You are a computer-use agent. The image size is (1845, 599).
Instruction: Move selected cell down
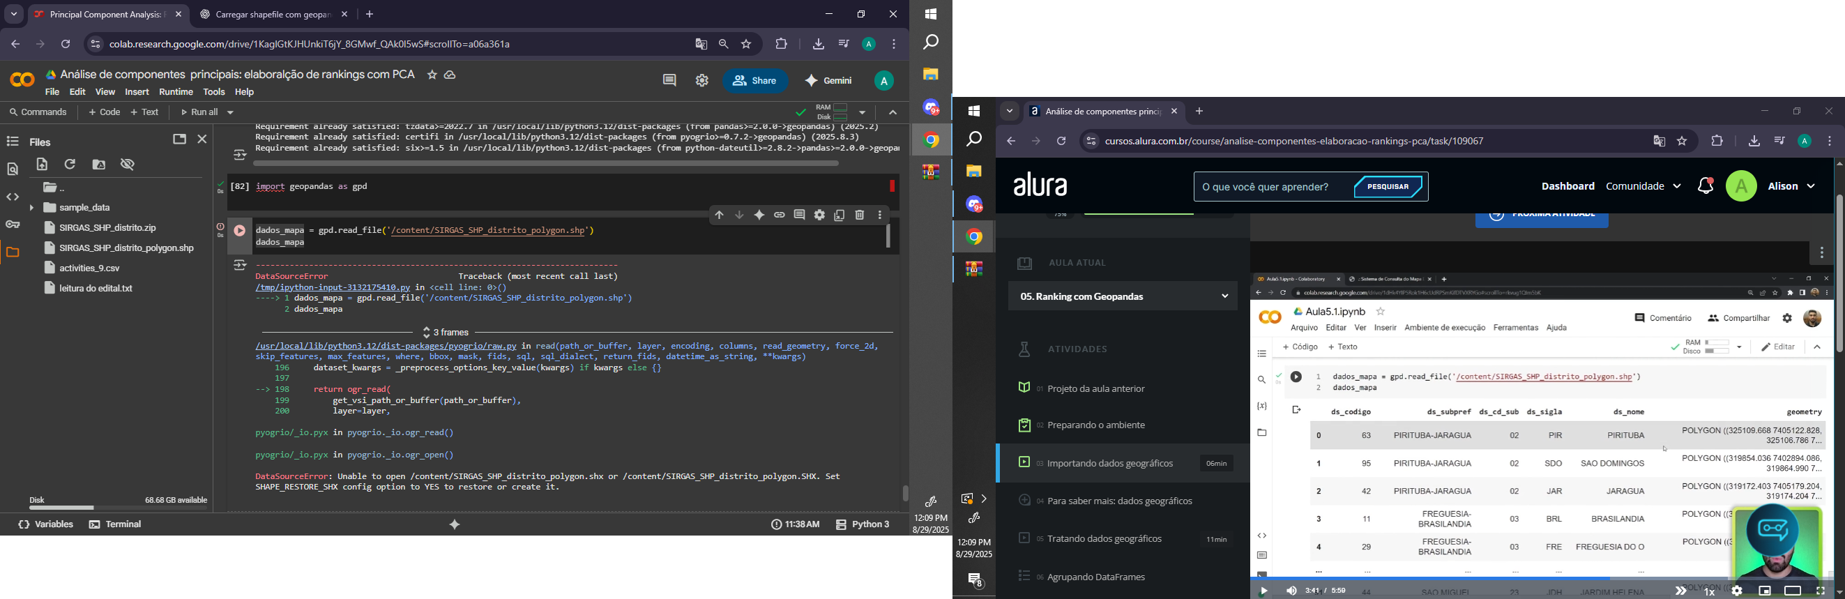739,215
